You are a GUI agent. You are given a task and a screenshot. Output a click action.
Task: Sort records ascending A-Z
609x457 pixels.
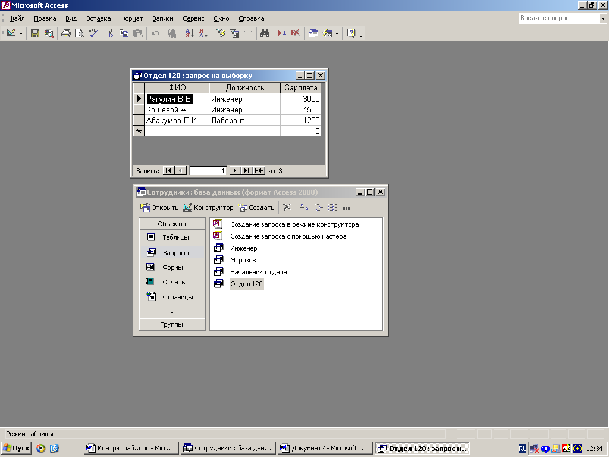click(x=190, y=33)
